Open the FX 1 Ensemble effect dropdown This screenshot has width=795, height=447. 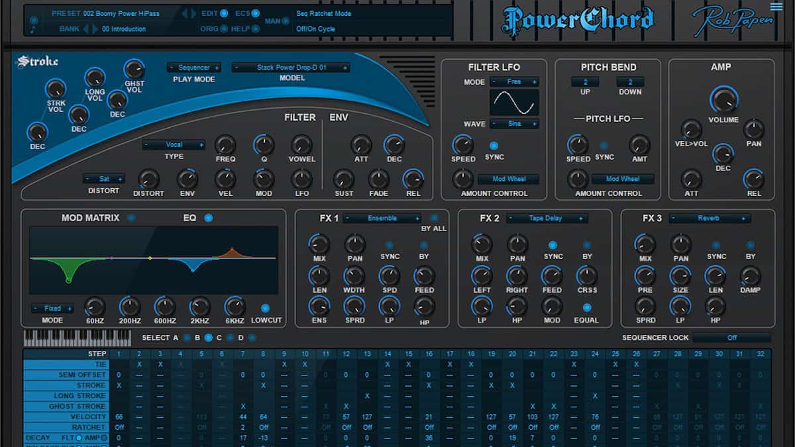tap(382, 219)
